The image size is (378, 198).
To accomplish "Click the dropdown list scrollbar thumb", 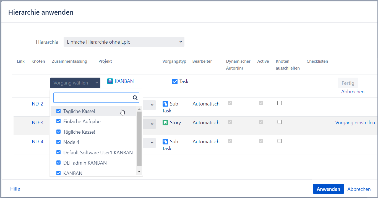I will pos(139,138).
